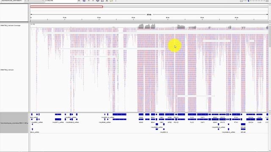Click the GEM1 gene feature
This screenshot has height=152, width=271.
(215, 114)
